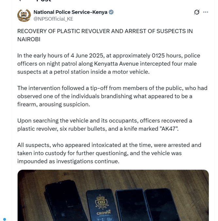Click the Grok explain-post icon

[x=196, y=12]
